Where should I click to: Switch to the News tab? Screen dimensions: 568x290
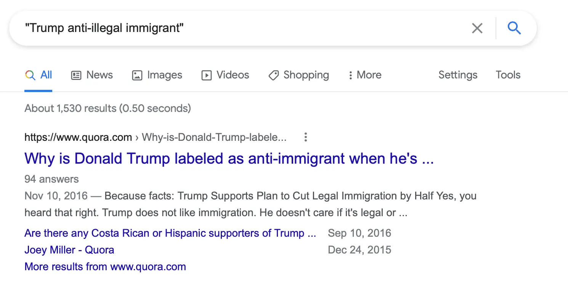pyautogui.click(x=99, y=75)
